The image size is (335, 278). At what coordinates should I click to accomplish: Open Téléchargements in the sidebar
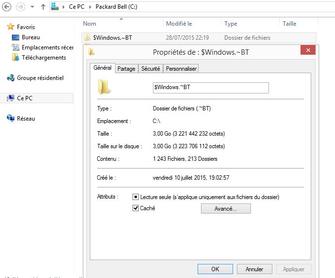pyautogui.click(x=44, y=58)
